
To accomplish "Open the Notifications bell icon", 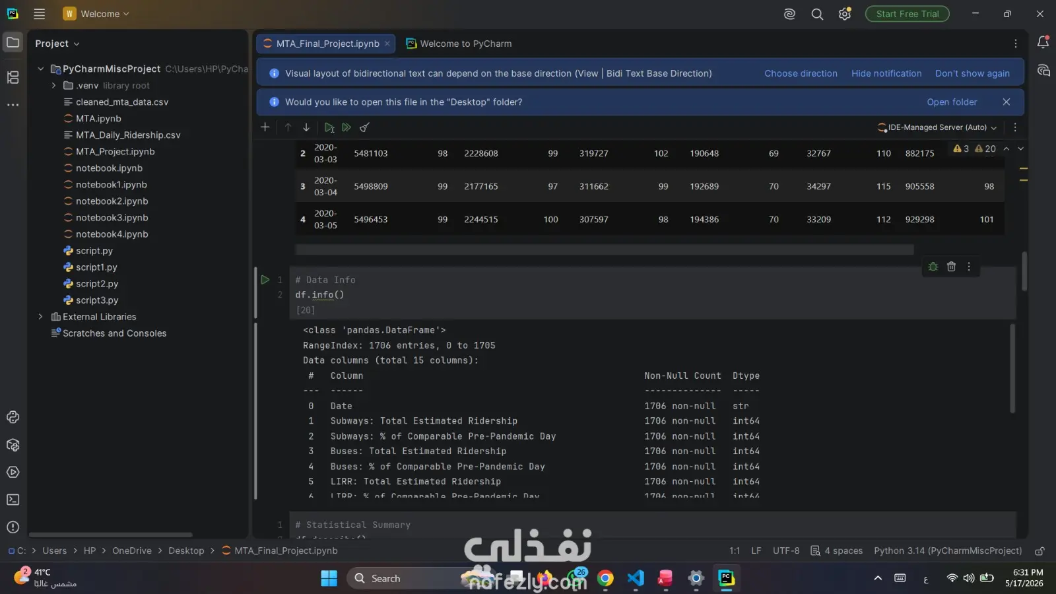I will 1043,42.
